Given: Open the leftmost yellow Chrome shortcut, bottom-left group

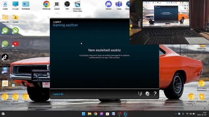Looking at the screenshot, I should [x=5, y=99].
